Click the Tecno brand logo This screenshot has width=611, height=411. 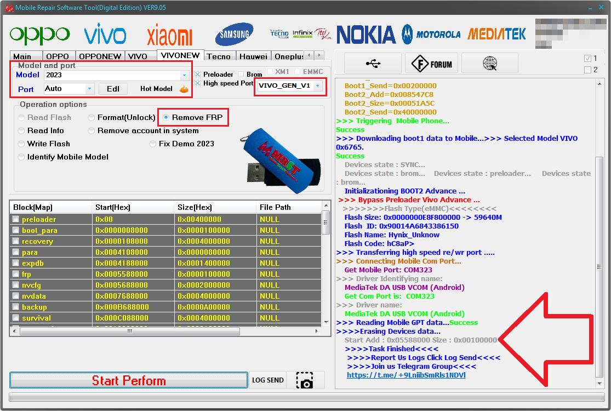(279, 34)
